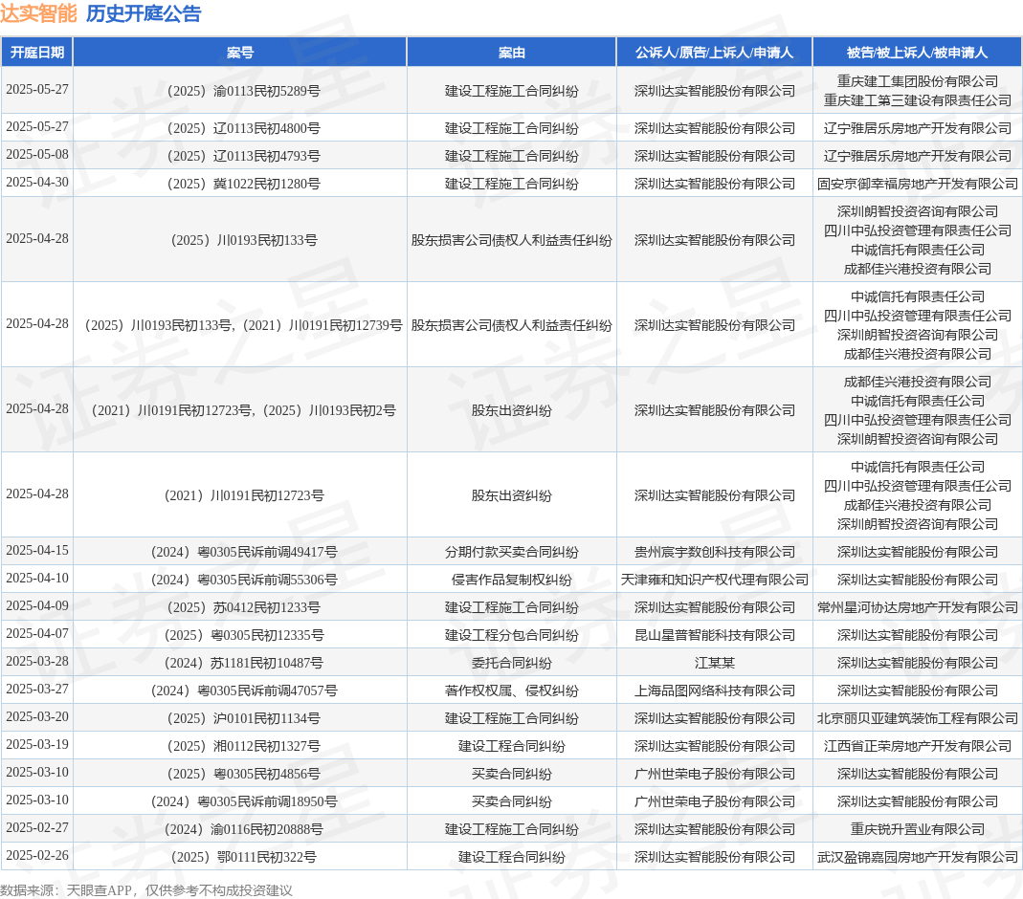Click defendant 北京丽贝亚建筑装饰工程有限公司
The height and width of the screenshot is (899, 1023).
pyautogui.click(x=918, y=718)
